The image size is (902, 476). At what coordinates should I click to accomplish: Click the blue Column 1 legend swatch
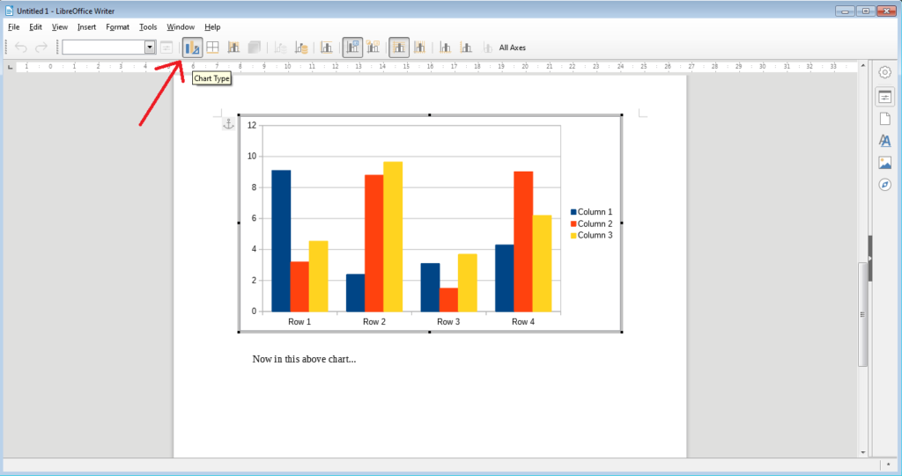573,212
